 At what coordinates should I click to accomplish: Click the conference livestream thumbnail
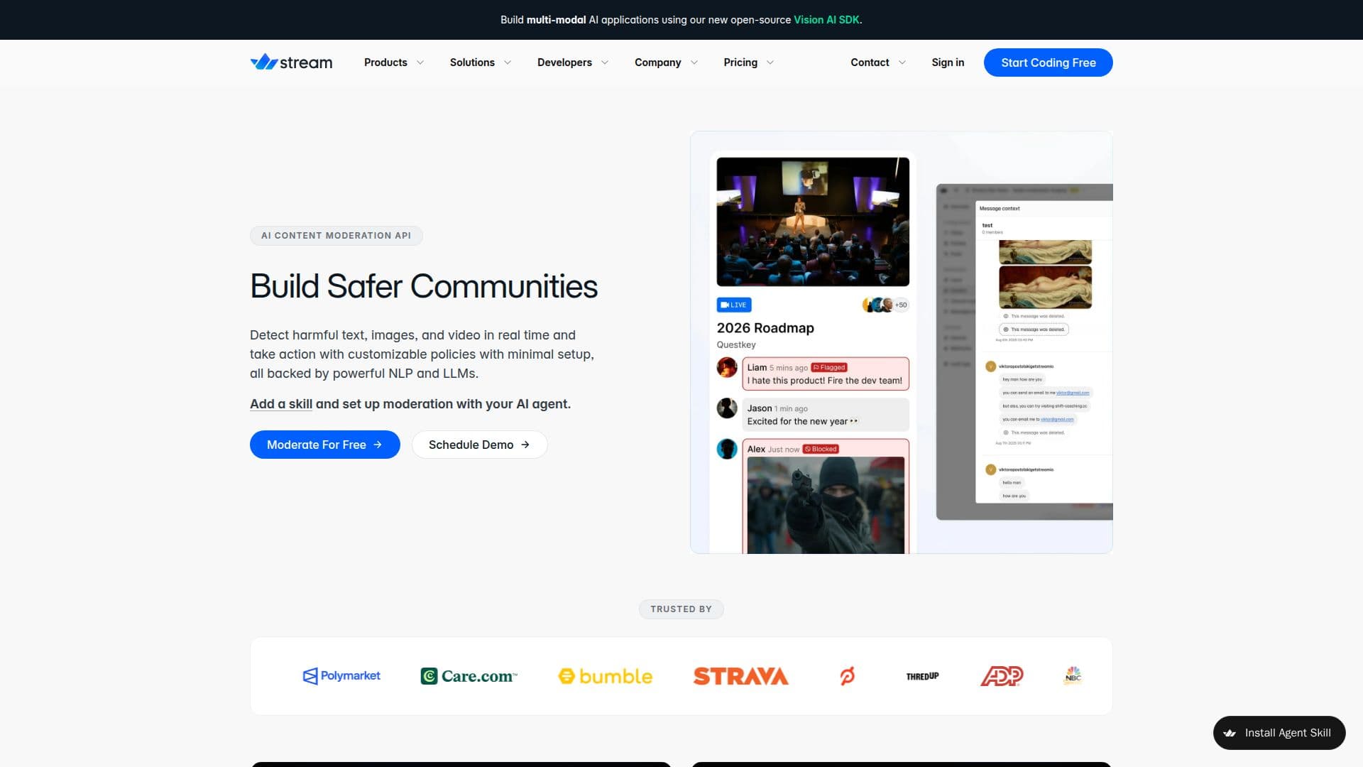click(813, 222)
